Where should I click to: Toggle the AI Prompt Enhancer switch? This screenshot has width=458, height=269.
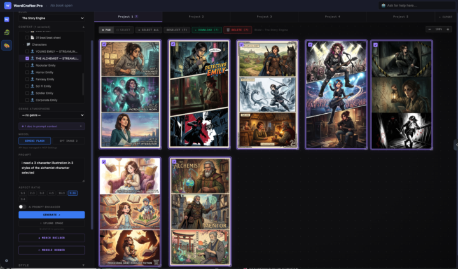22,207
